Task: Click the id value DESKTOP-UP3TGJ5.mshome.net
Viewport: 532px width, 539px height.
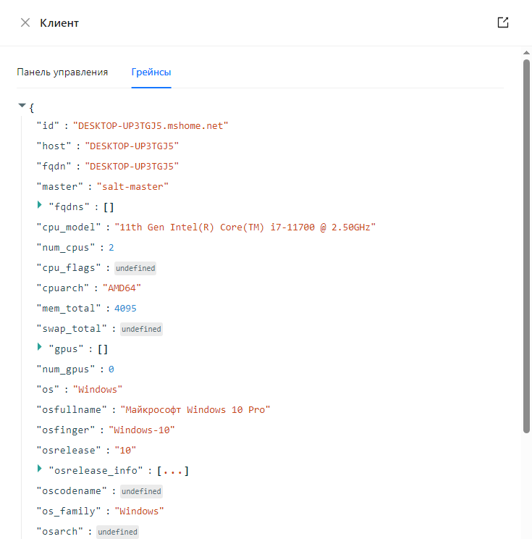Action: pos(151,125)
